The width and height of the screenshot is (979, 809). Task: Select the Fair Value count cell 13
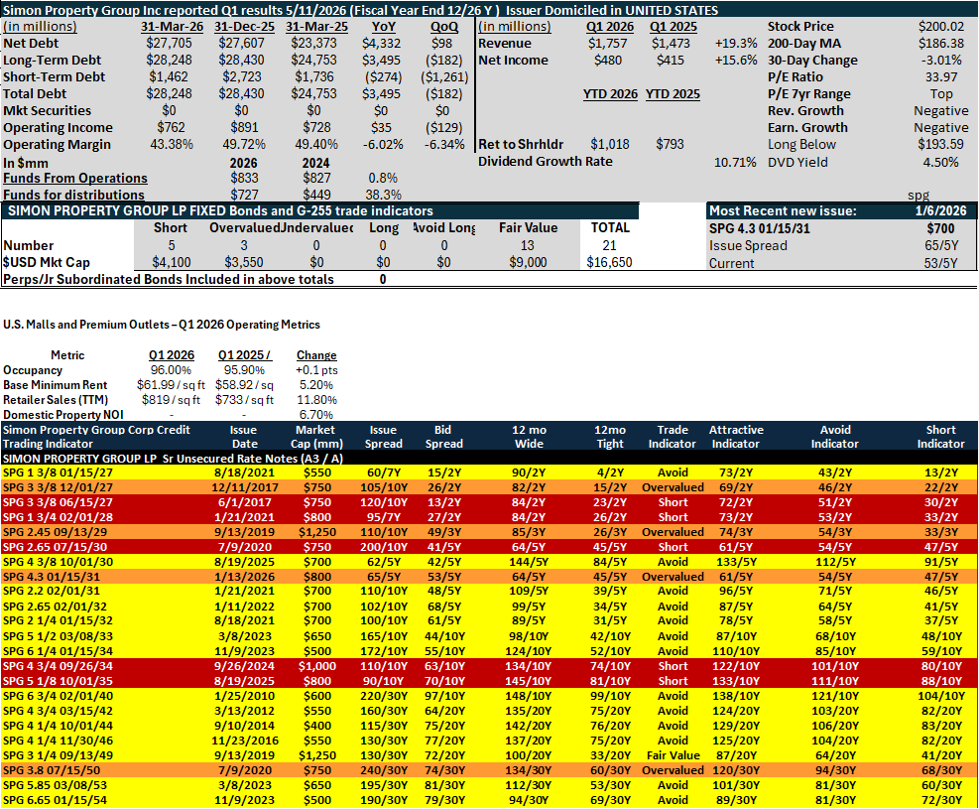coord(528,245)
